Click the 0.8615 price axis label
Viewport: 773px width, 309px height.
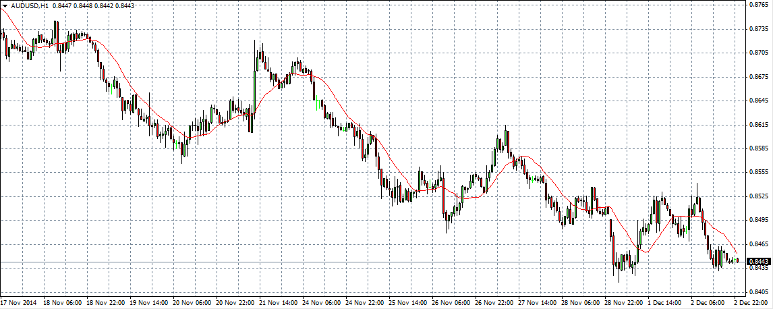tap(759, 125)
